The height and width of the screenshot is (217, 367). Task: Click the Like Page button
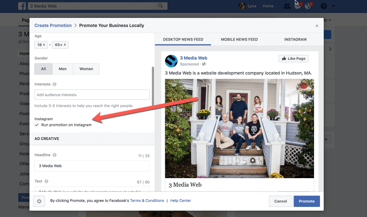(x=294, y=58)
